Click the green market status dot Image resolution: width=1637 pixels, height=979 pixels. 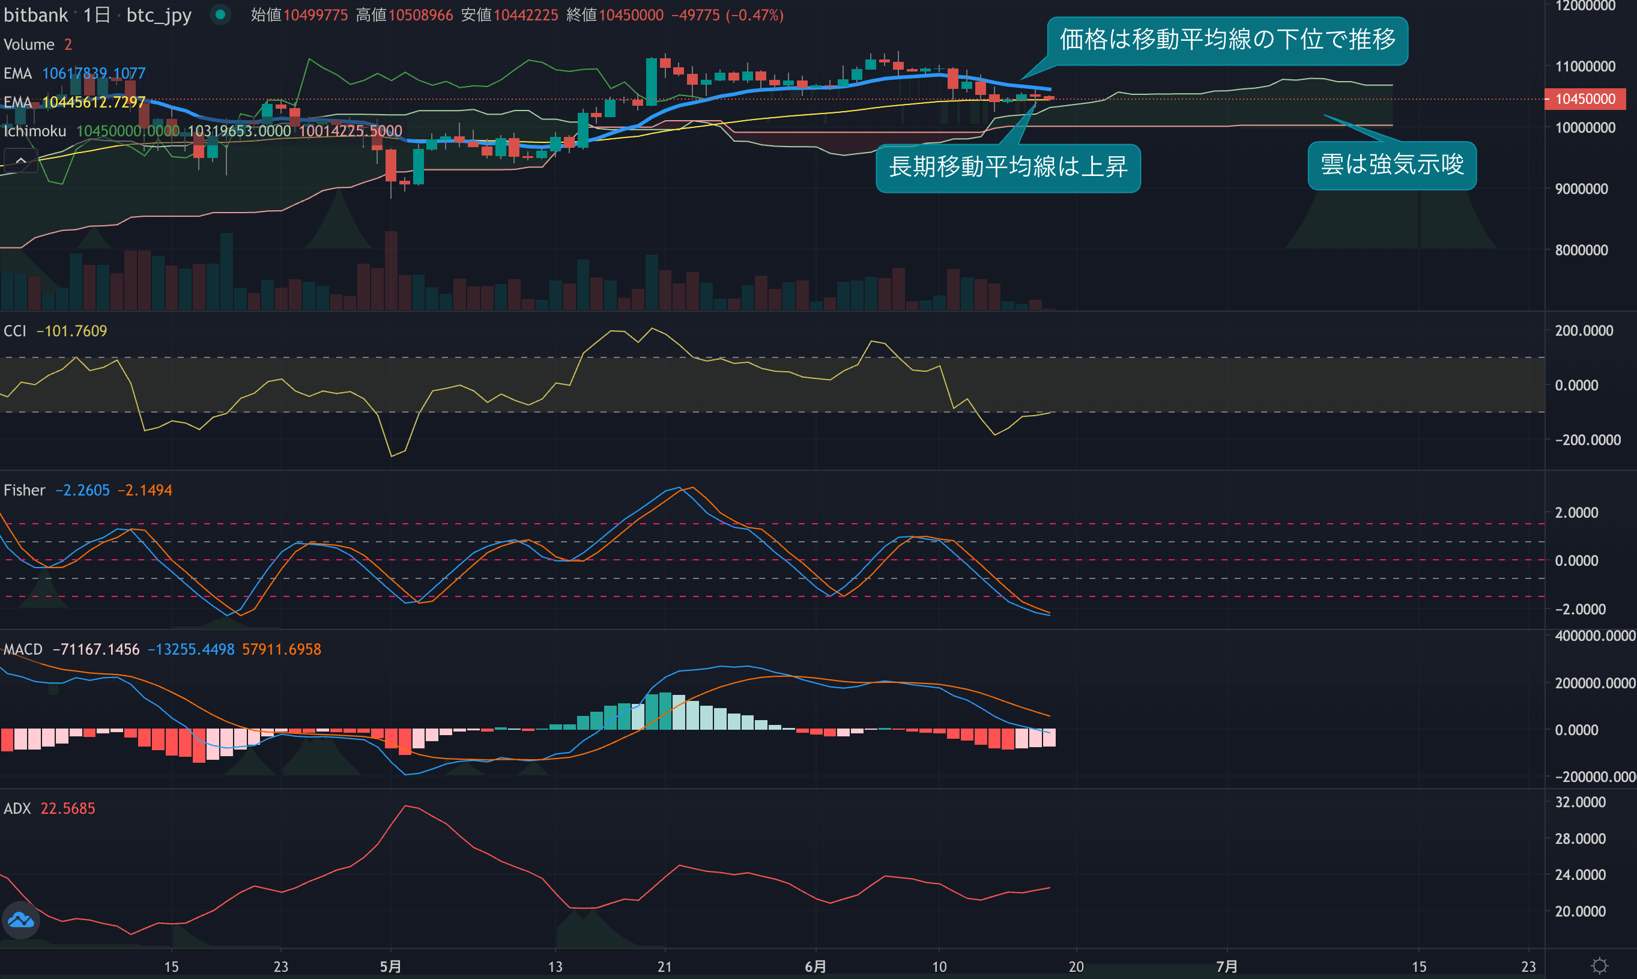[220, 14]
